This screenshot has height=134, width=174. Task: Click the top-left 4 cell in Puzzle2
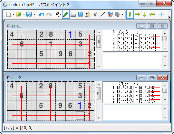tap(12, 86)
